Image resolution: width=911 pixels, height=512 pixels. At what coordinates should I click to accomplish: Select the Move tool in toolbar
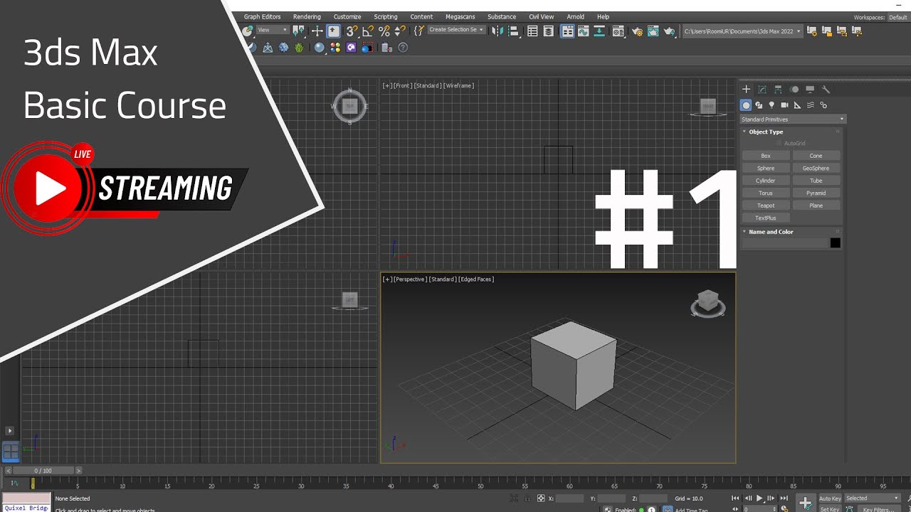click(x=317, y=31)
